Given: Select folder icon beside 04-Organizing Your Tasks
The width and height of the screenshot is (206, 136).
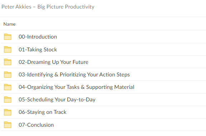Looking at the screenshot, I should [x=8, y=87].
